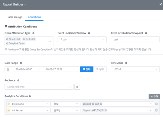The width and height of the screenshot is (163, 117).
Task: Select the 상대 relative date button
Action: tap(100, 69)
